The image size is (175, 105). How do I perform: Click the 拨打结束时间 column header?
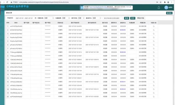click(x=92, y=23)
